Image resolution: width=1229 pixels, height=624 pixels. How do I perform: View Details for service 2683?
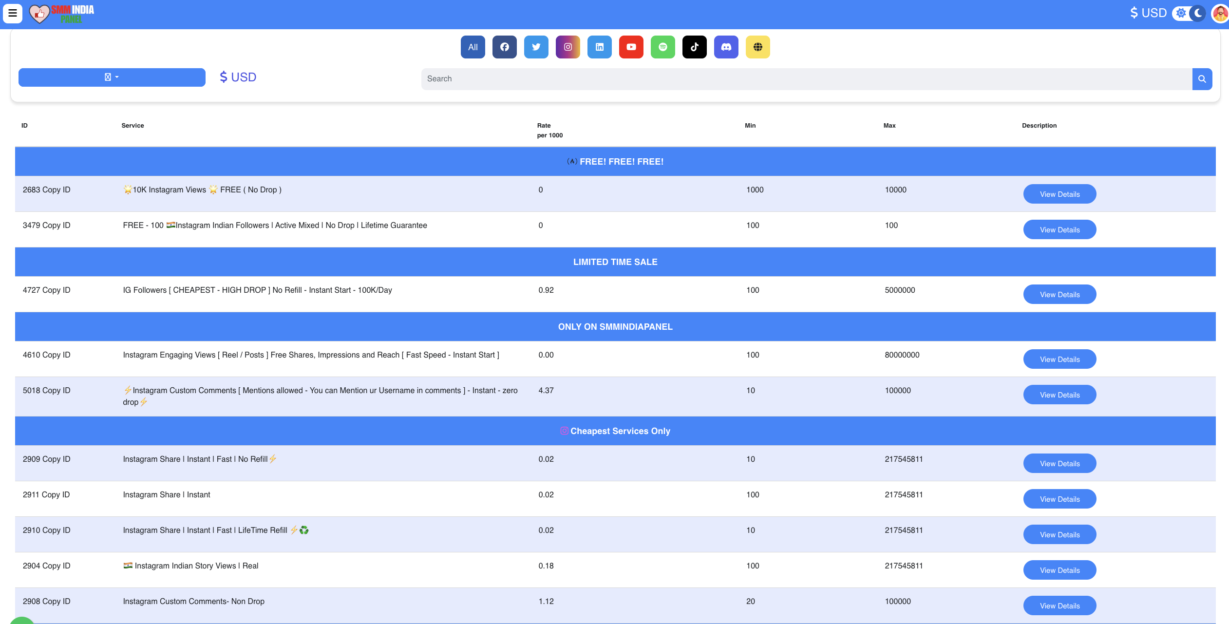point(1059,194)
